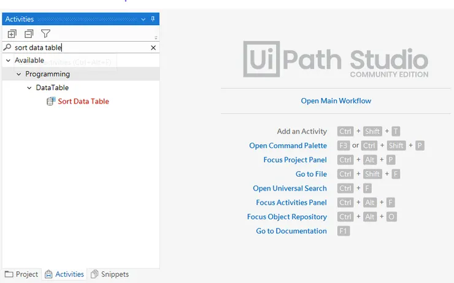Select the Activities tab at the bottom

click(x=64, y=274)
